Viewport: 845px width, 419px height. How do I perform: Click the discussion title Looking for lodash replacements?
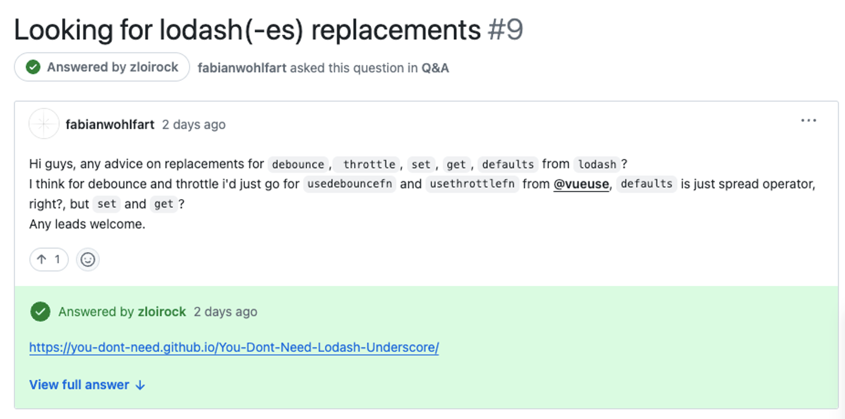click(x=248, y=30)
